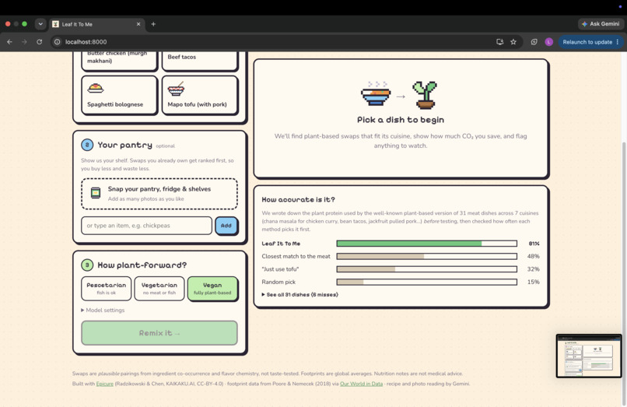Click the potted plant pixel icon
Viewport: 627px width, 407px height.
[x=425, y=95]
